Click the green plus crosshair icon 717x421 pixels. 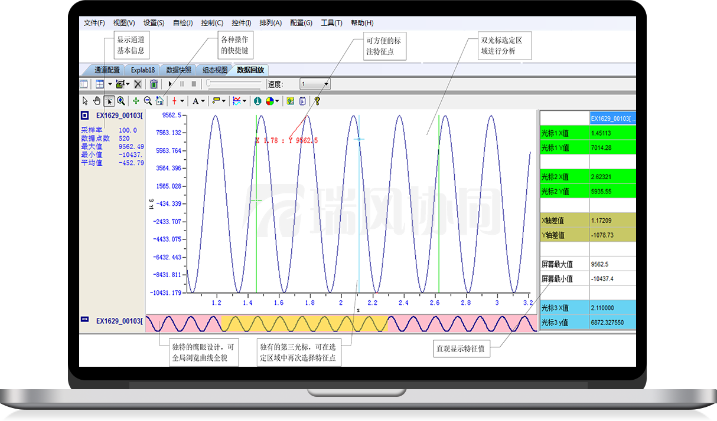pos(136,101)
